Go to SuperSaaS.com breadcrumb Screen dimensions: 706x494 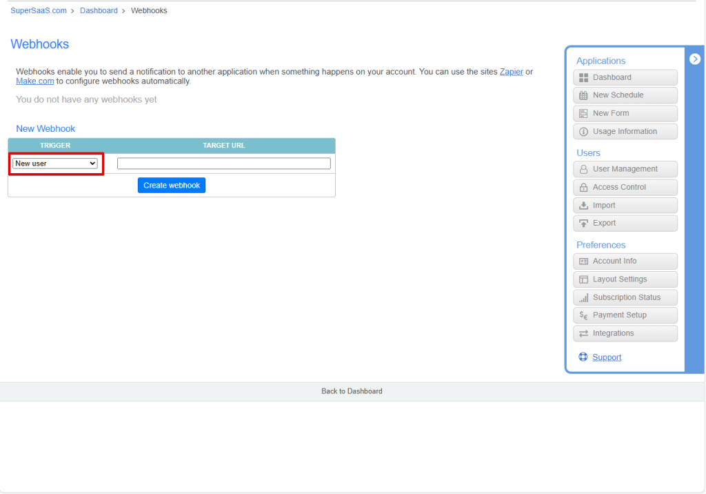coord(39,11)
